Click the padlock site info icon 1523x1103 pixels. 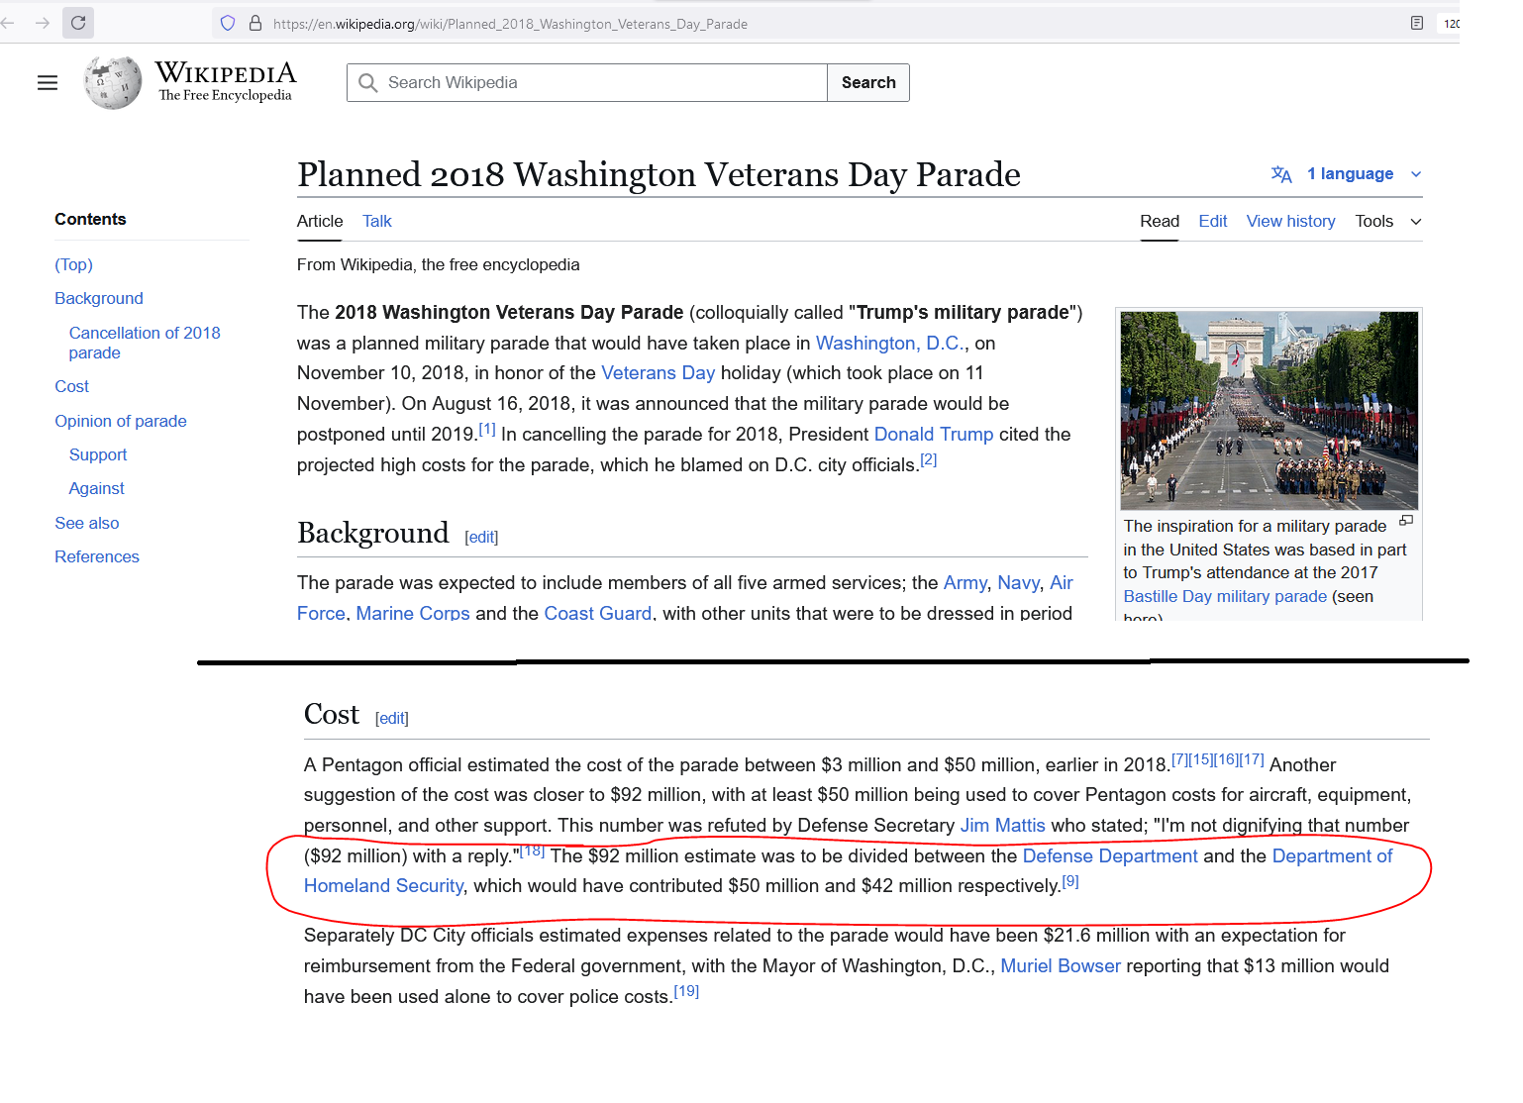(x=255, y=23)
